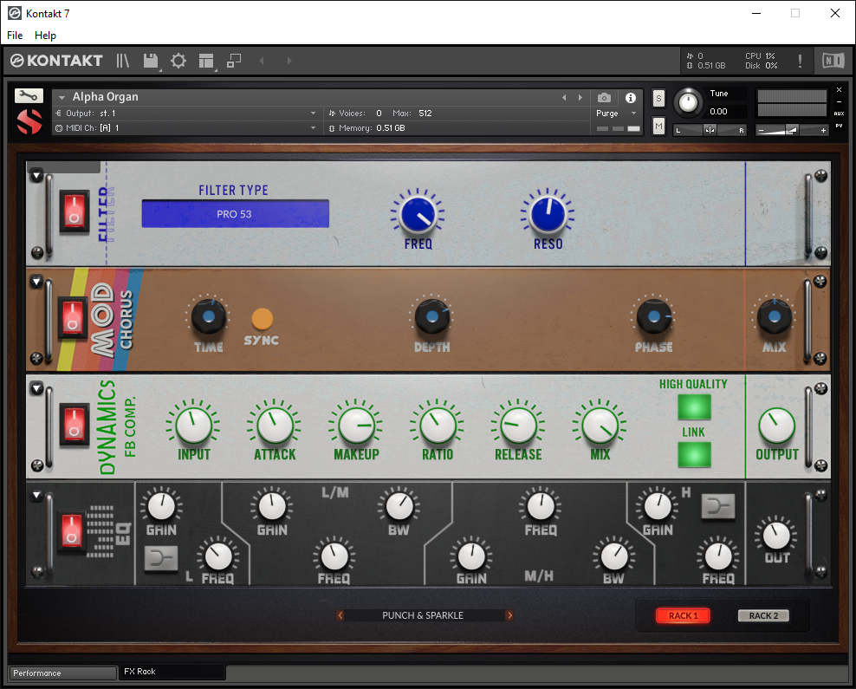Select the Rack 1 button
The height and width of the screenshot is (689, 856).
pyautogui.click(x=683, y=615)
